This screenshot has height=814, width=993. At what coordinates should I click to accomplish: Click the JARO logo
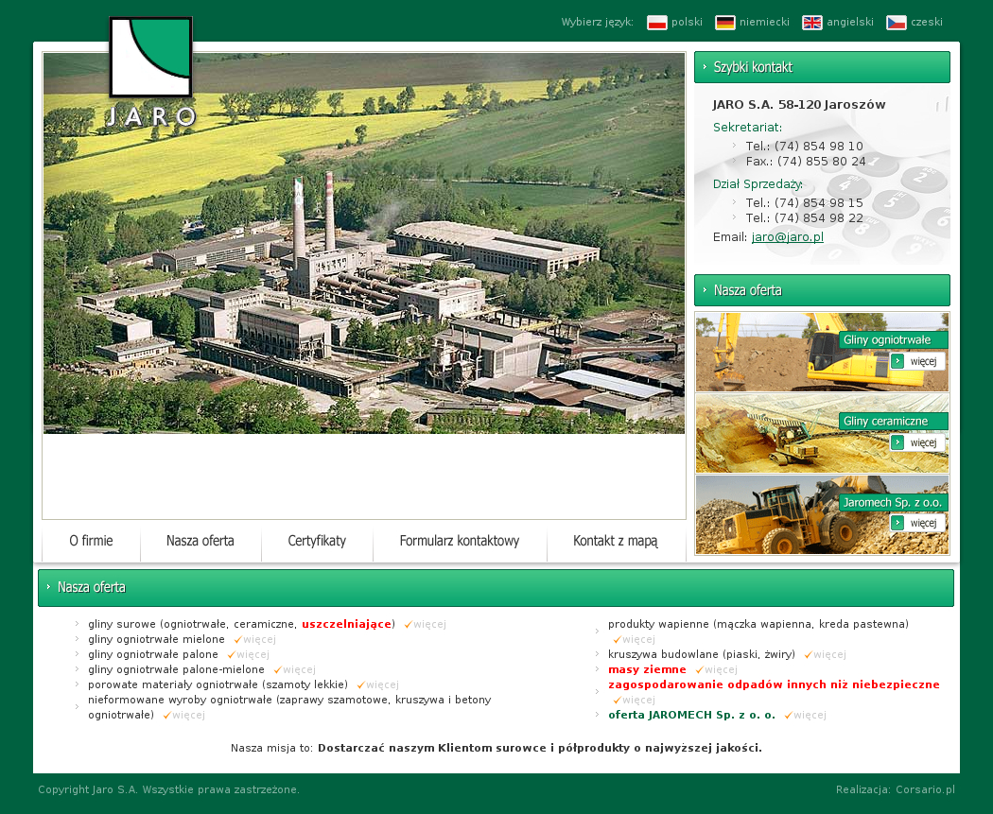pyautogui.click(x=151, y=72)
